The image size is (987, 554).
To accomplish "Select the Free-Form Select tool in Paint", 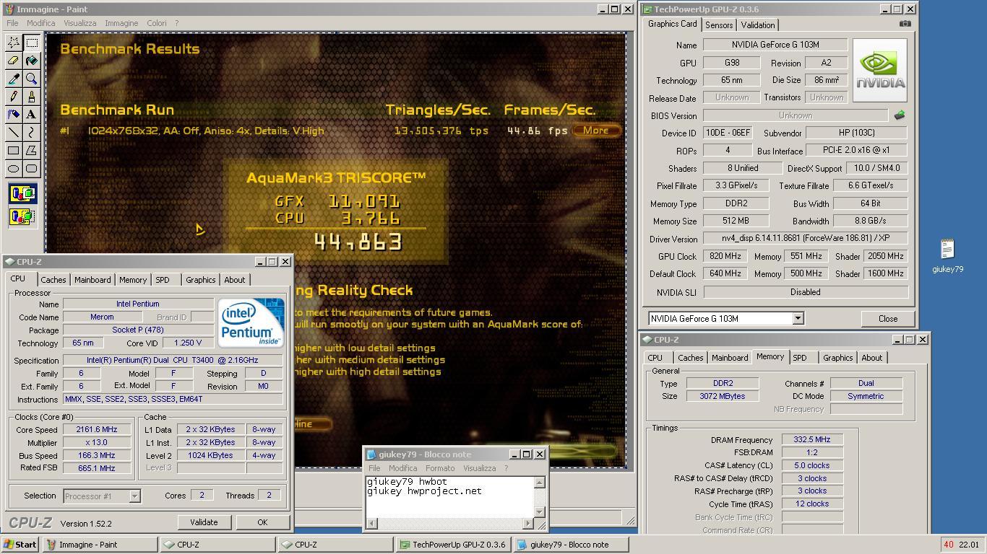I will point(14,43).
